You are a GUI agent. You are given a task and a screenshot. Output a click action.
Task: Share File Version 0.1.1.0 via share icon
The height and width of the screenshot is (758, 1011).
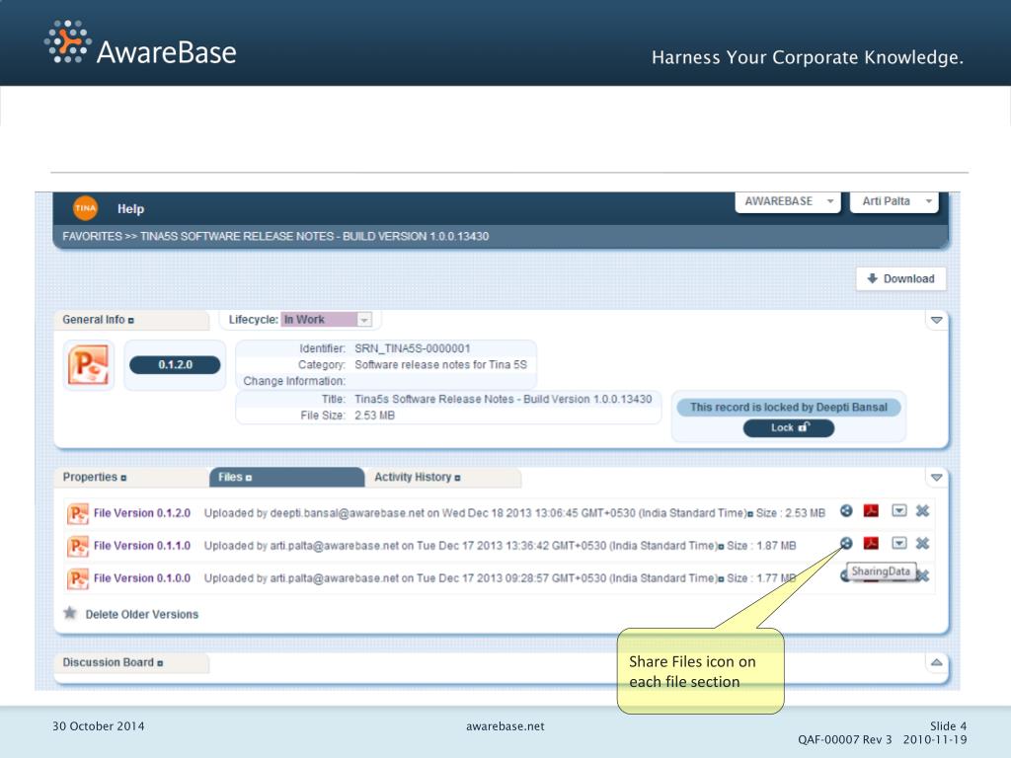point(846,544)
